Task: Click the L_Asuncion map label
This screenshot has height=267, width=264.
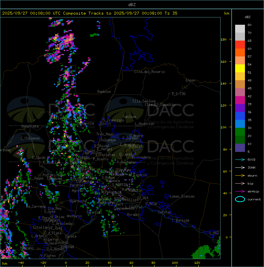Action: 144,124
